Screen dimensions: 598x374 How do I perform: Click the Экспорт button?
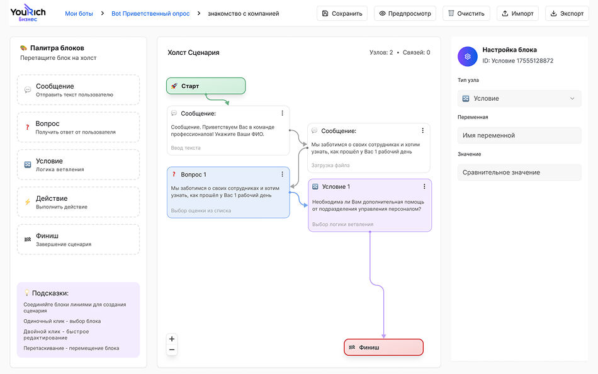click(x=567, y=13)
